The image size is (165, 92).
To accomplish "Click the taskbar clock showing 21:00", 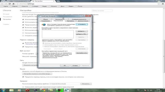I will (x=158, y=90).
